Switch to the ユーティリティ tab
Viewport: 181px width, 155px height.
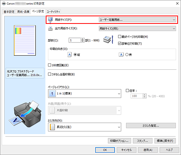[x=53, y=12]
